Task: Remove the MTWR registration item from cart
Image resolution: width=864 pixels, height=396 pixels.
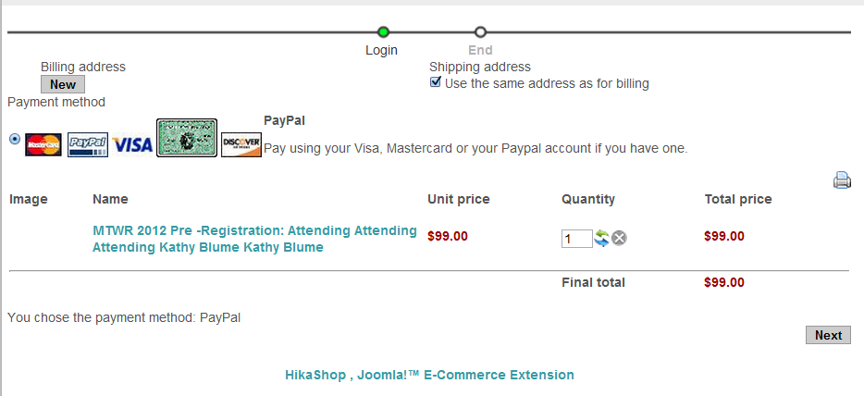Action: pos(620,239)
